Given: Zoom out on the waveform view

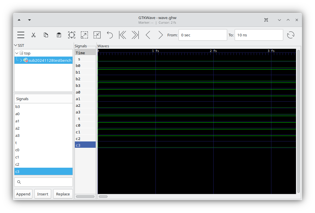Looking at the screenshot, I should [97, 35].
